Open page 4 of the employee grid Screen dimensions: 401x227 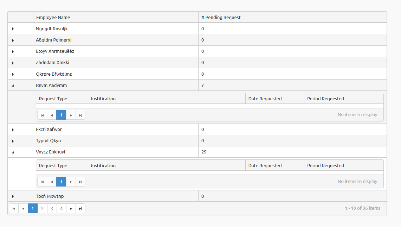point(62,208)
